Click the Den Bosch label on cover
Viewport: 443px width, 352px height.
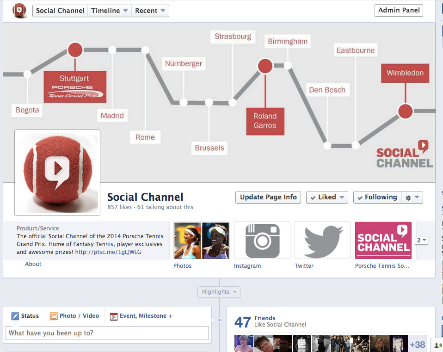click(x=327, y=90)
